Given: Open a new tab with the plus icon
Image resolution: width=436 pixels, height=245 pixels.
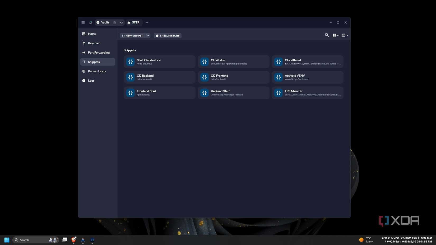Looking at the screenshot, I should (147, 22).
